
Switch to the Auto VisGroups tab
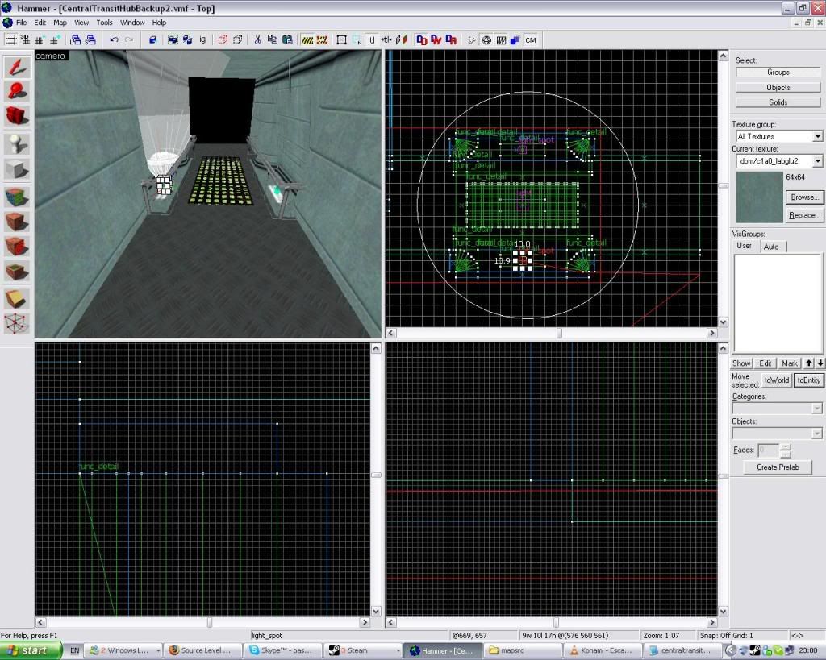771,247
